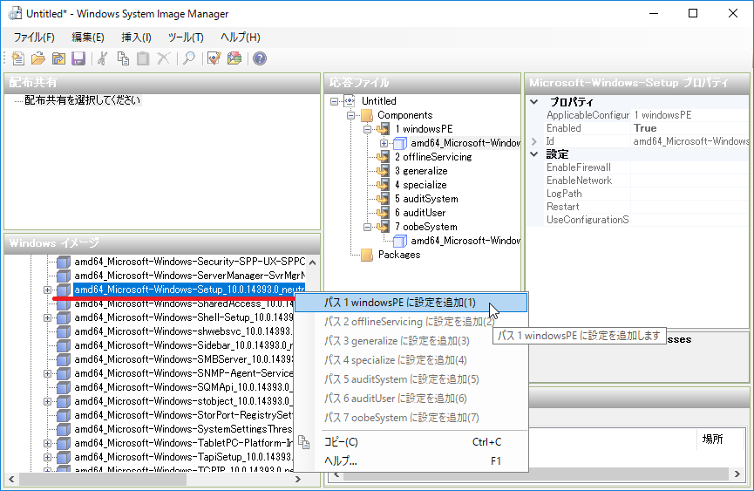Expand the Microsoft-Windows-Setup image component

[47, 290]
